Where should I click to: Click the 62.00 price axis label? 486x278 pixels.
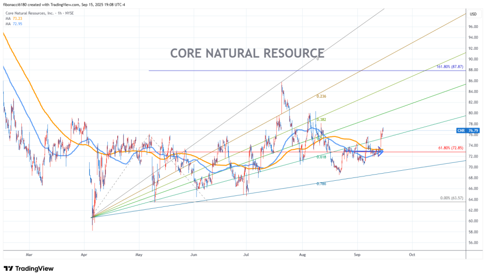pos(473,211)
